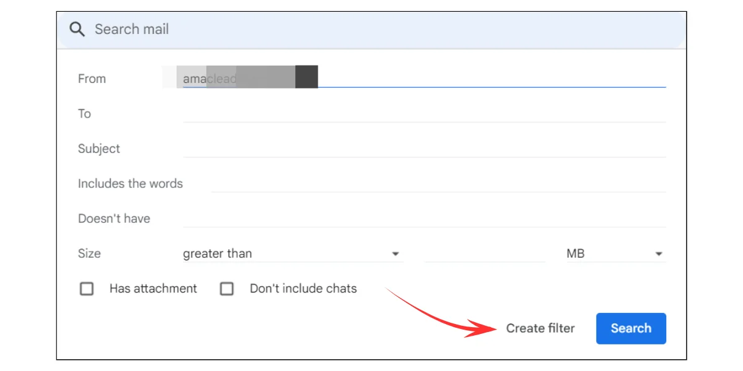
Task: Click the 'Subject' field label
Action: tap(99, 148)
